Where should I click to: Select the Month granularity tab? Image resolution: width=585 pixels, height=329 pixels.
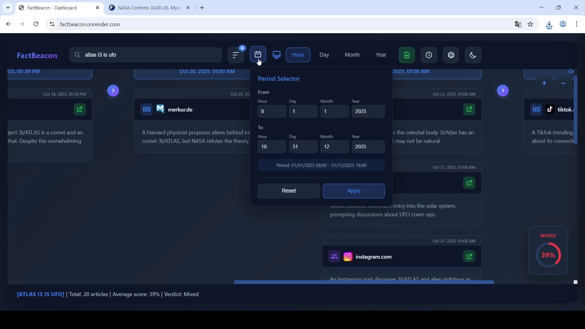[x=352, y=55]
